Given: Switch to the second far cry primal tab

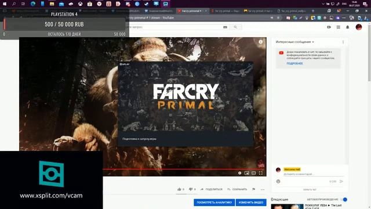Looking at the screenshot, I should coord(225,11).
